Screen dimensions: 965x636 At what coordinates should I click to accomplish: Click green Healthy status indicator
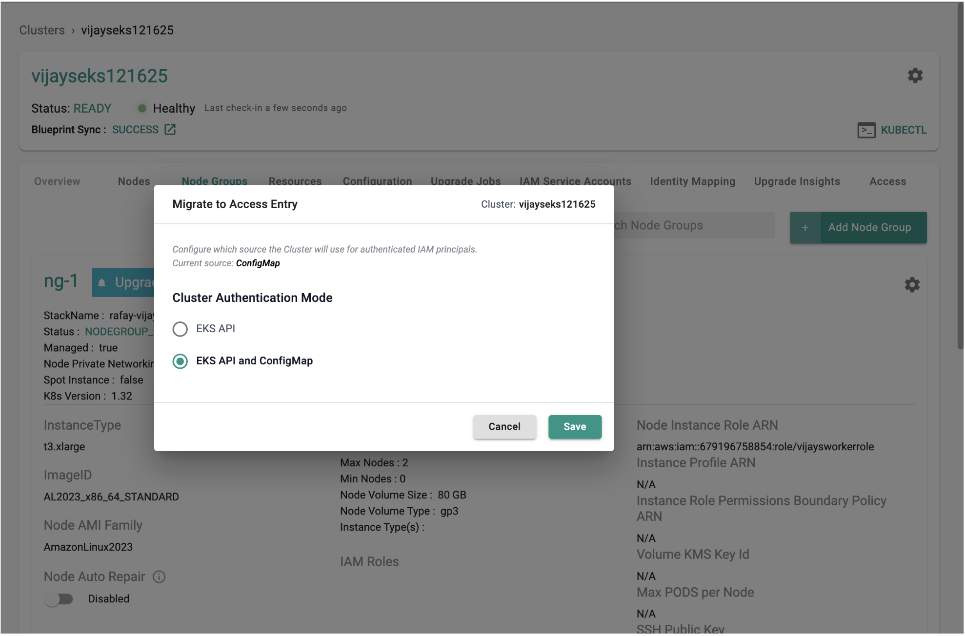click(142, 108)
